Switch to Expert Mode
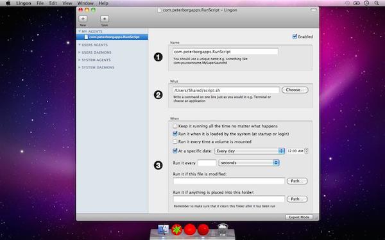The height and width of the screenshot is (240, 385). point(299,217)
